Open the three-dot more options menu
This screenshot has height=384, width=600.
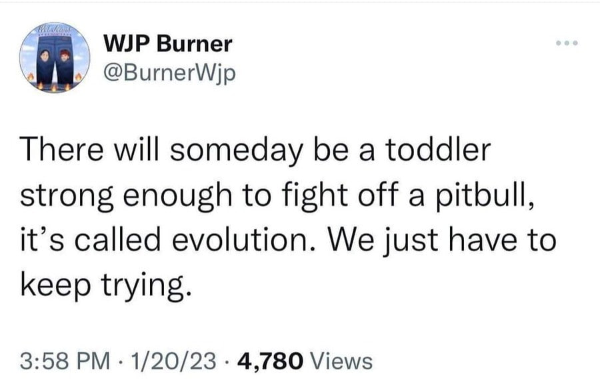pyautogui.click(x=562, y=44)
